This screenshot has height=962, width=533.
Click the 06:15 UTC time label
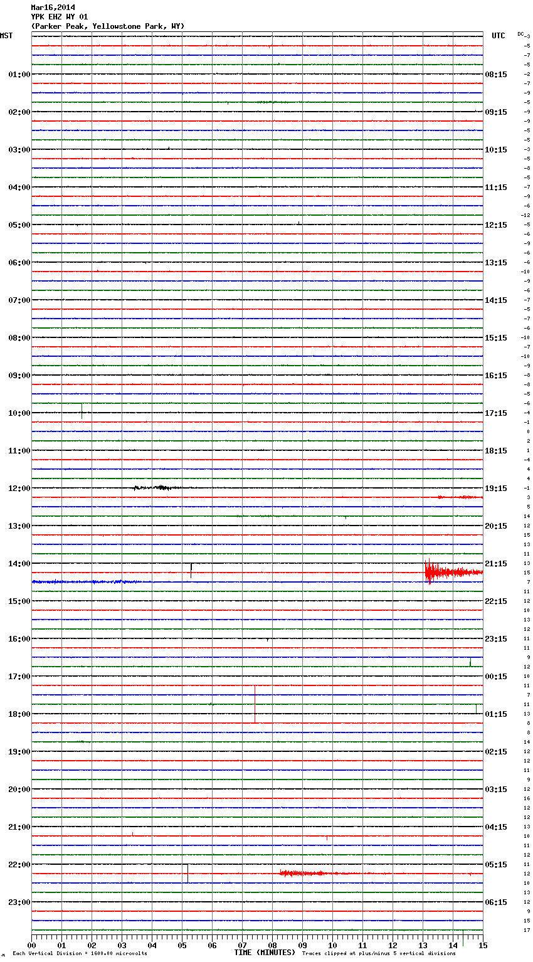point(496,902)
